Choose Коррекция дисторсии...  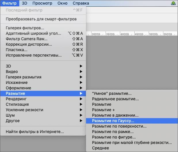point(43,44)
